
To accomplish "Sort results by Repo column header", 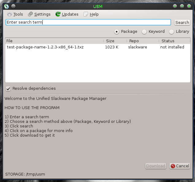I will point(143,41).
